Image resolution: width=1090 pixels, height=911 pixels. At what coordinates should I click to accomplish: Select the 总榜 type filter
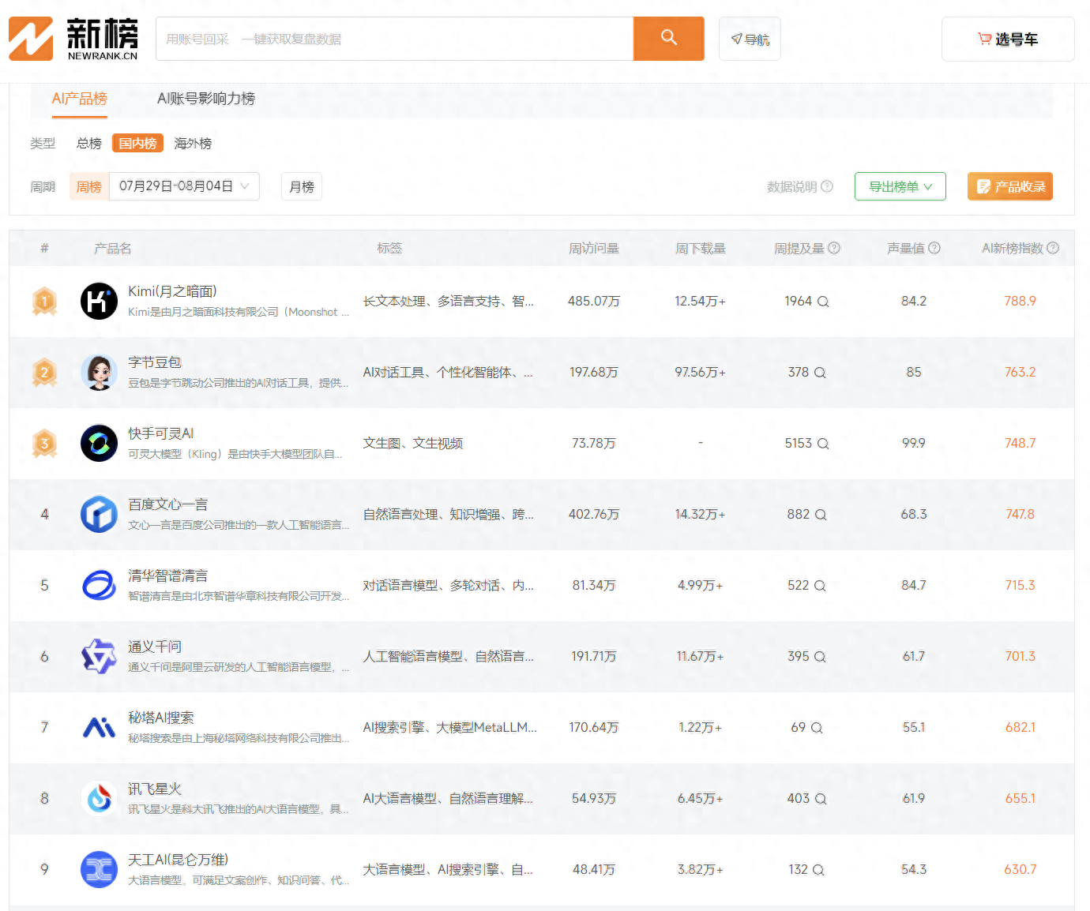[x=89, y=143]
